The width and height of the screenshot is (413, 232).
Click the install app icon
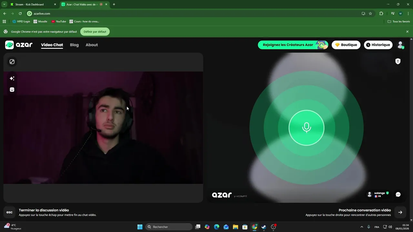(x=363, y=14)
